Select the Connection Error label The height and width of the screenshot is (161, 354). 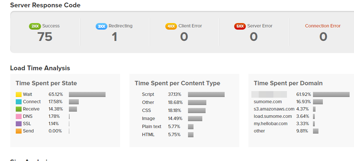322,26
